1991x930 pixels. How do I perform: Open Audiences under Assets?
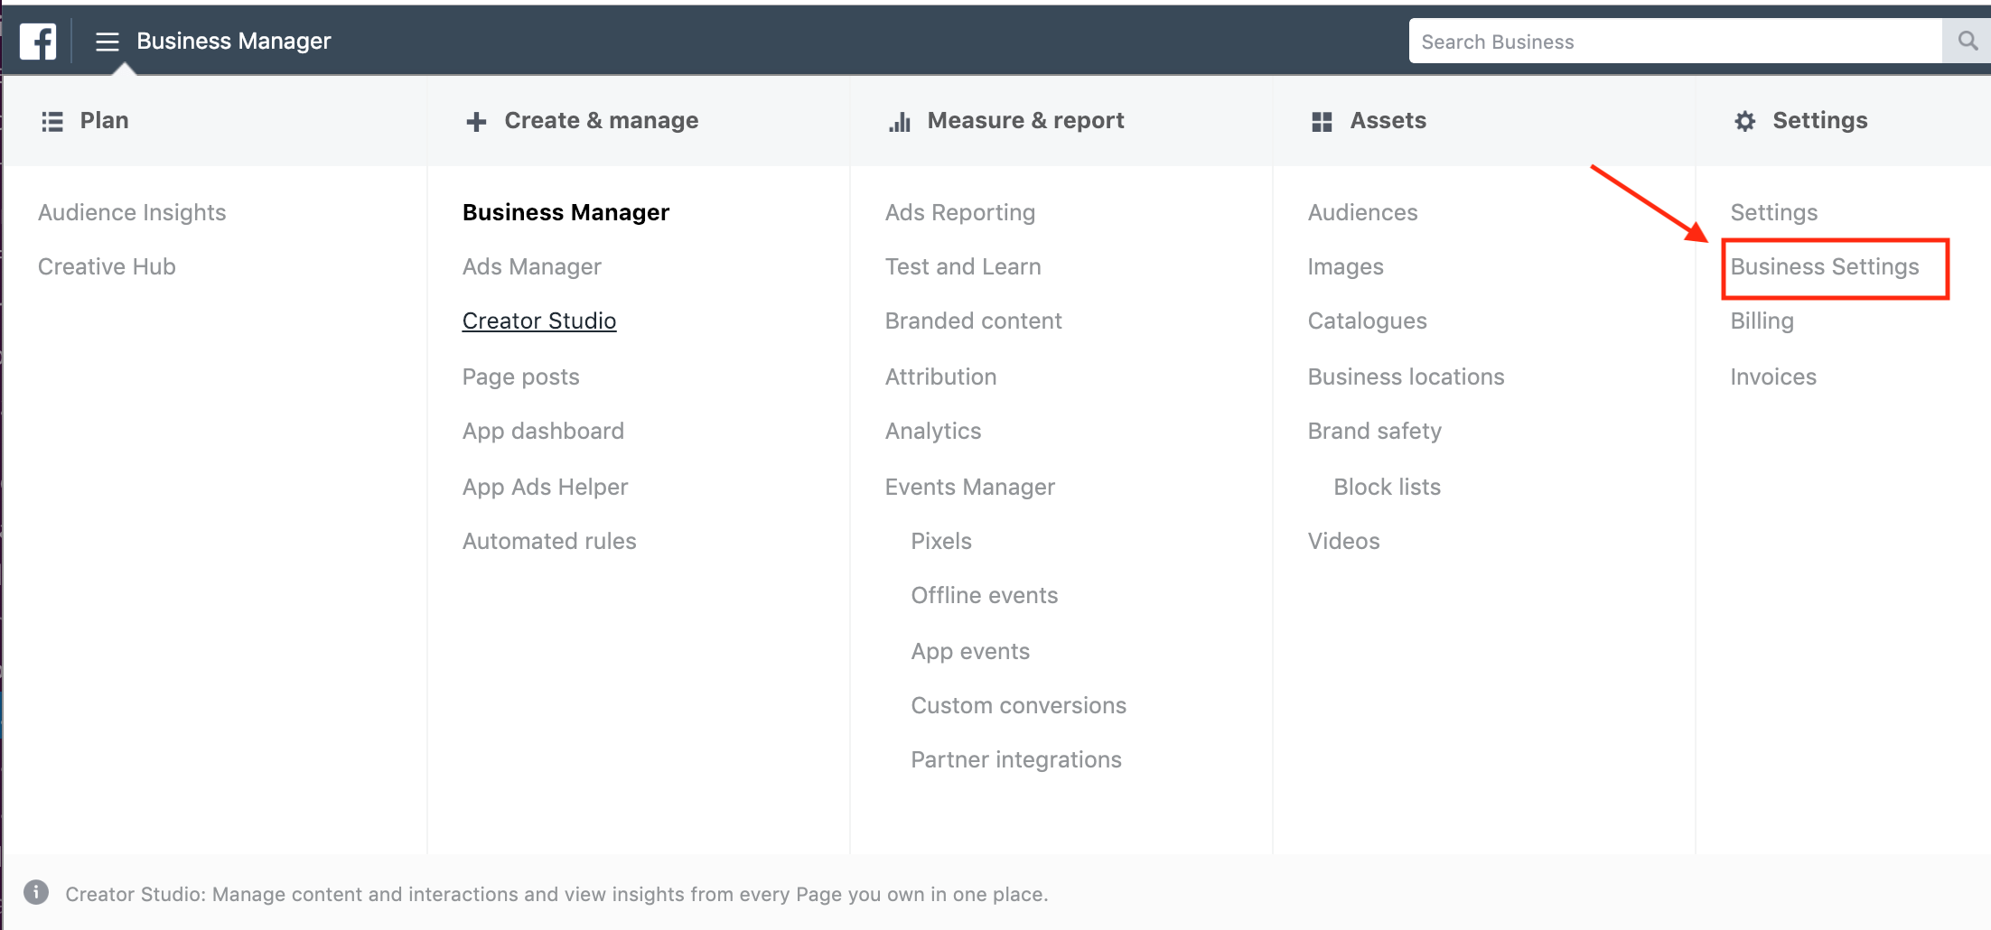click(1362, 212)
